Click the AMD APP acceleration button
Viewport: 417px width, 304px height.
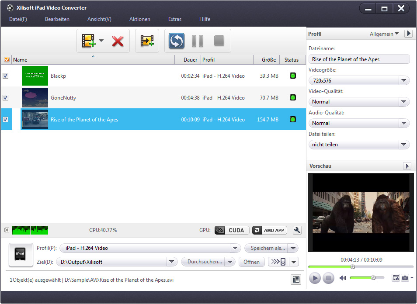[270, 230]
